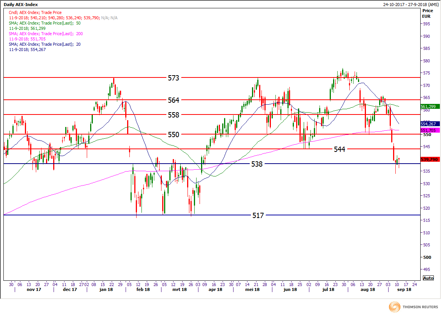
Task: Click the SMA 20 legend entry
Action: pos(44,44)
